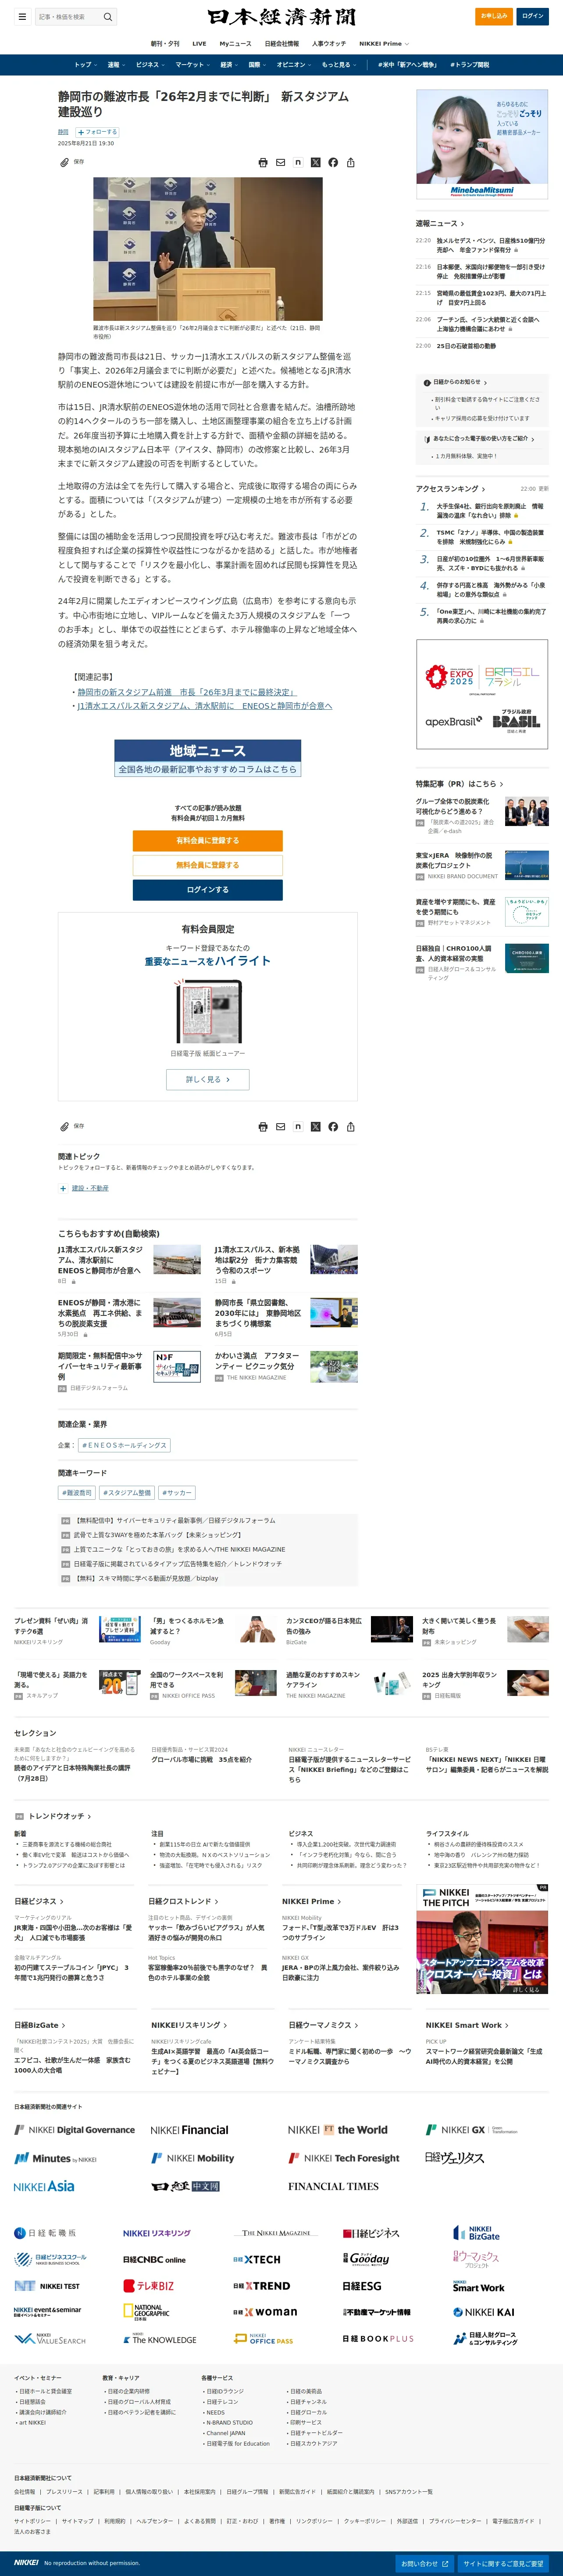Click the お申し込み button
The width and height of the screenshot is (563, 2576).
point(494,16)
